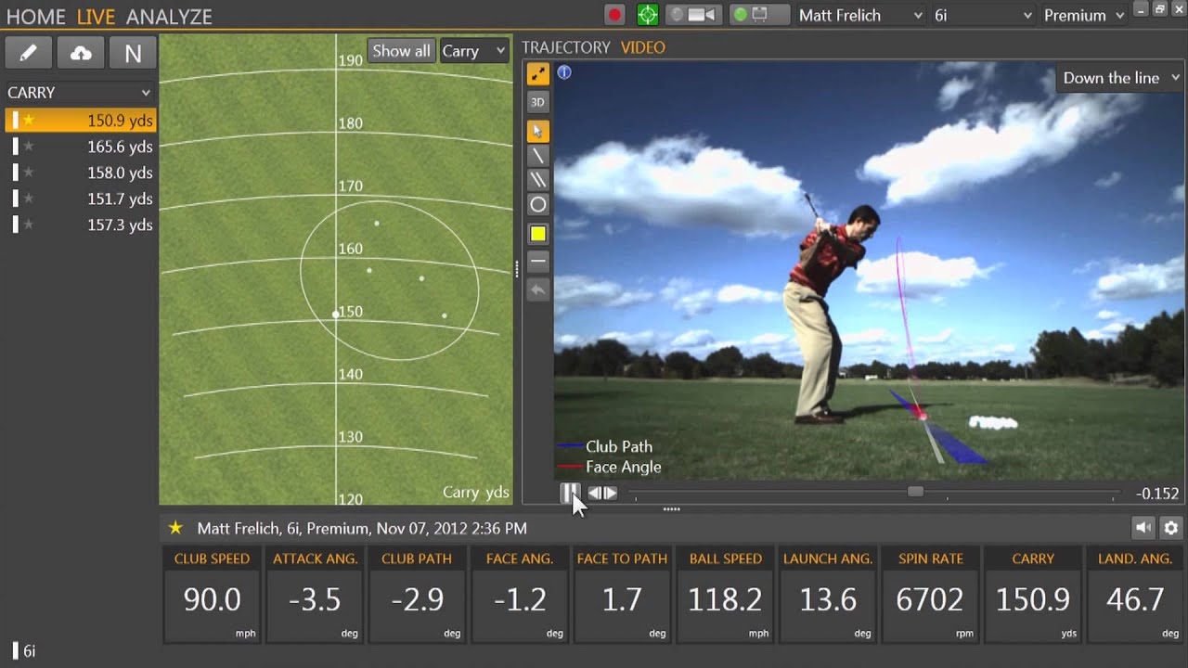This screenshot has width=1188, height=668.
Task: Open the data tile settings gear
Action: point(1170,528)
